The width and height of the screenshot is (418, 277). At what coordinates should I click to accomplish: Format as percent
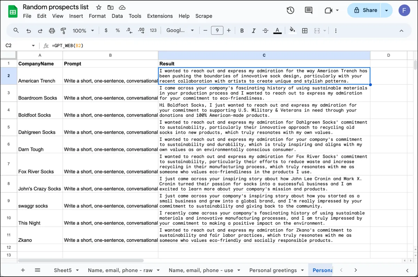[x=118, y=31]
